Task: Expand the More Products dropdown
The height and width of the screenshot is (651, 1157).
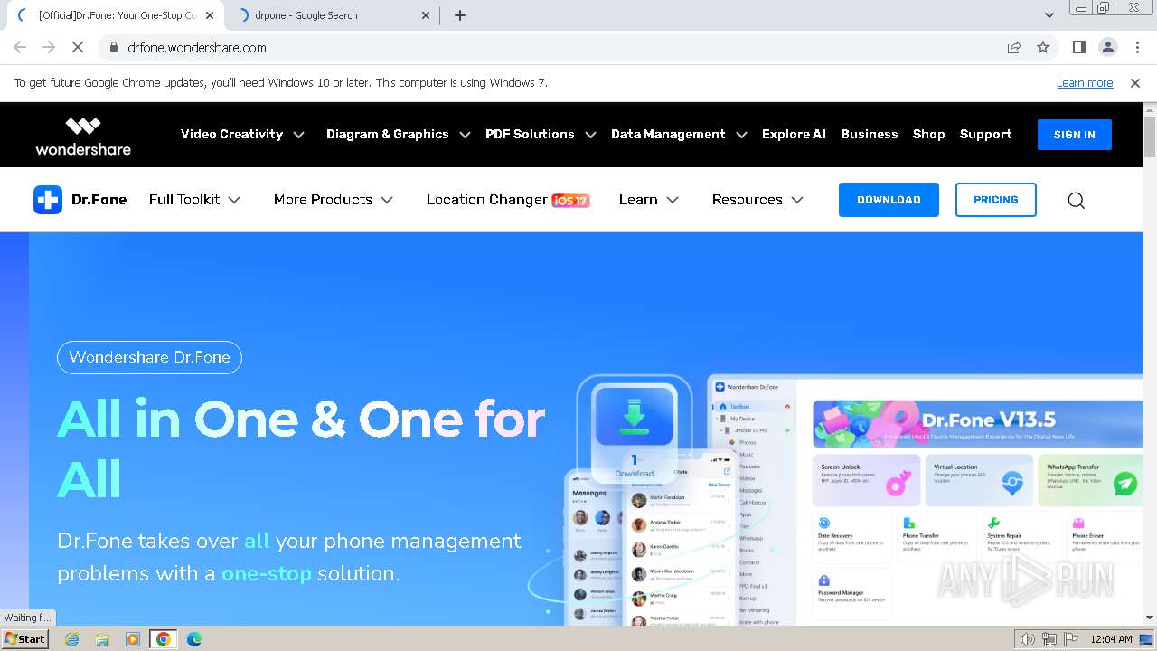Action: tap(334, 200)
